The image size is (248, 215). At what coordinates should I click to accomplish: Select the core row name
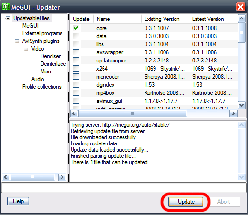coord(102,28)
